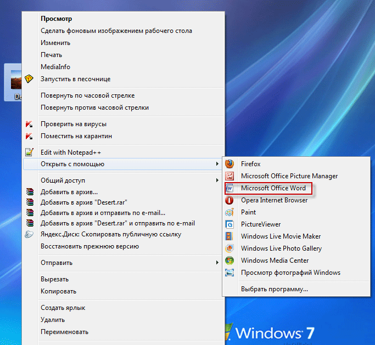Expand the Отправить submenu arrow

[217, 263]
